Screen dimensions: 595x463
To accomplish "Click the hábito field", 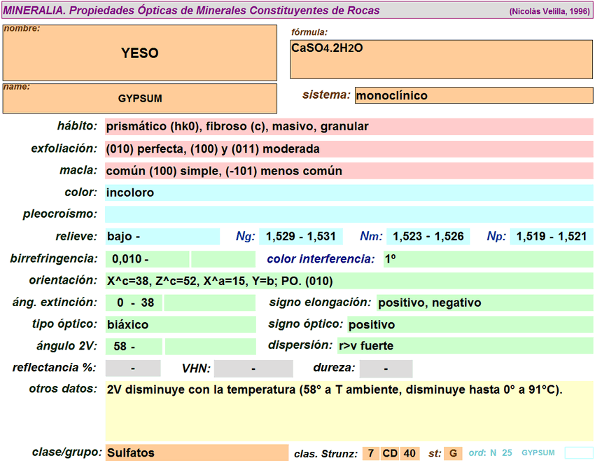I will (349, 127).
